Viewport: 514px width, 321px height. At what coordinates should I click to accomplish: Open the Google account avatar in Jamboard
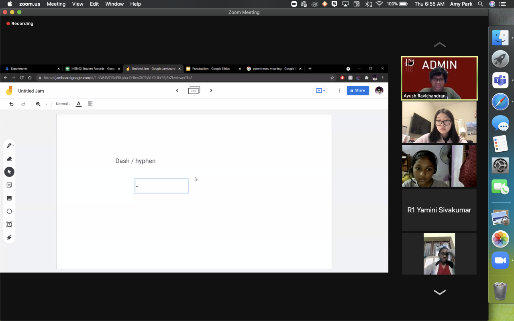tap(379, 91)
